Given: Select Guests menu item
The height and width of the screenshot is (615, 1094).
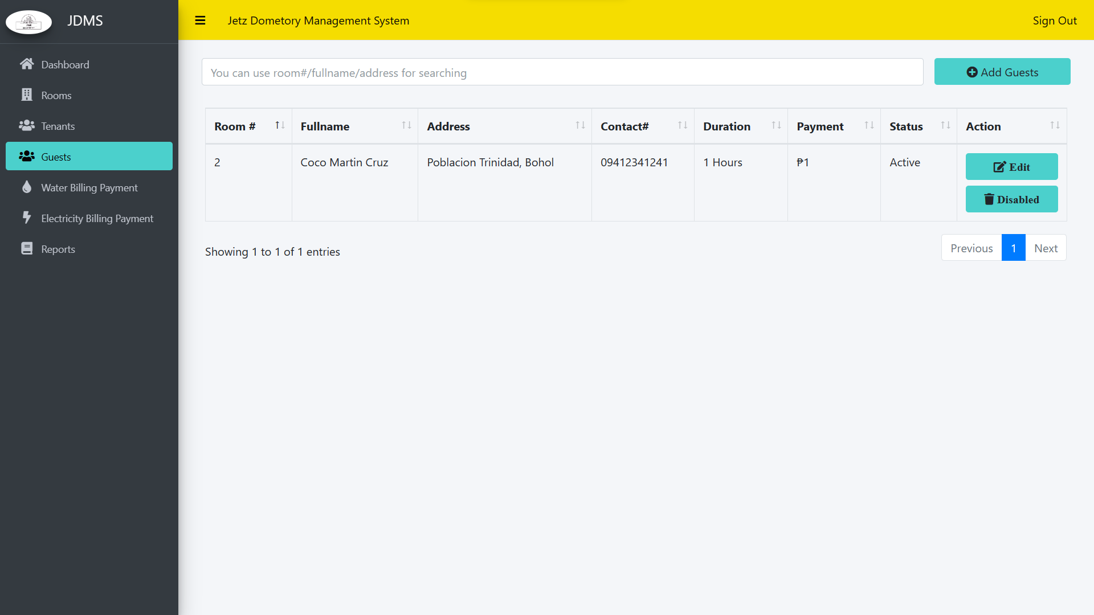Looking at the screenshot, I should [x=89, y=156].
